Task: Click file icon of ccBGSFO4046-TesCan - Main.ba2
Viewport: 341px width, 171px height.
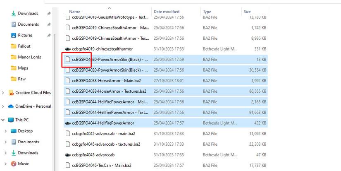Action: [68, 166]
